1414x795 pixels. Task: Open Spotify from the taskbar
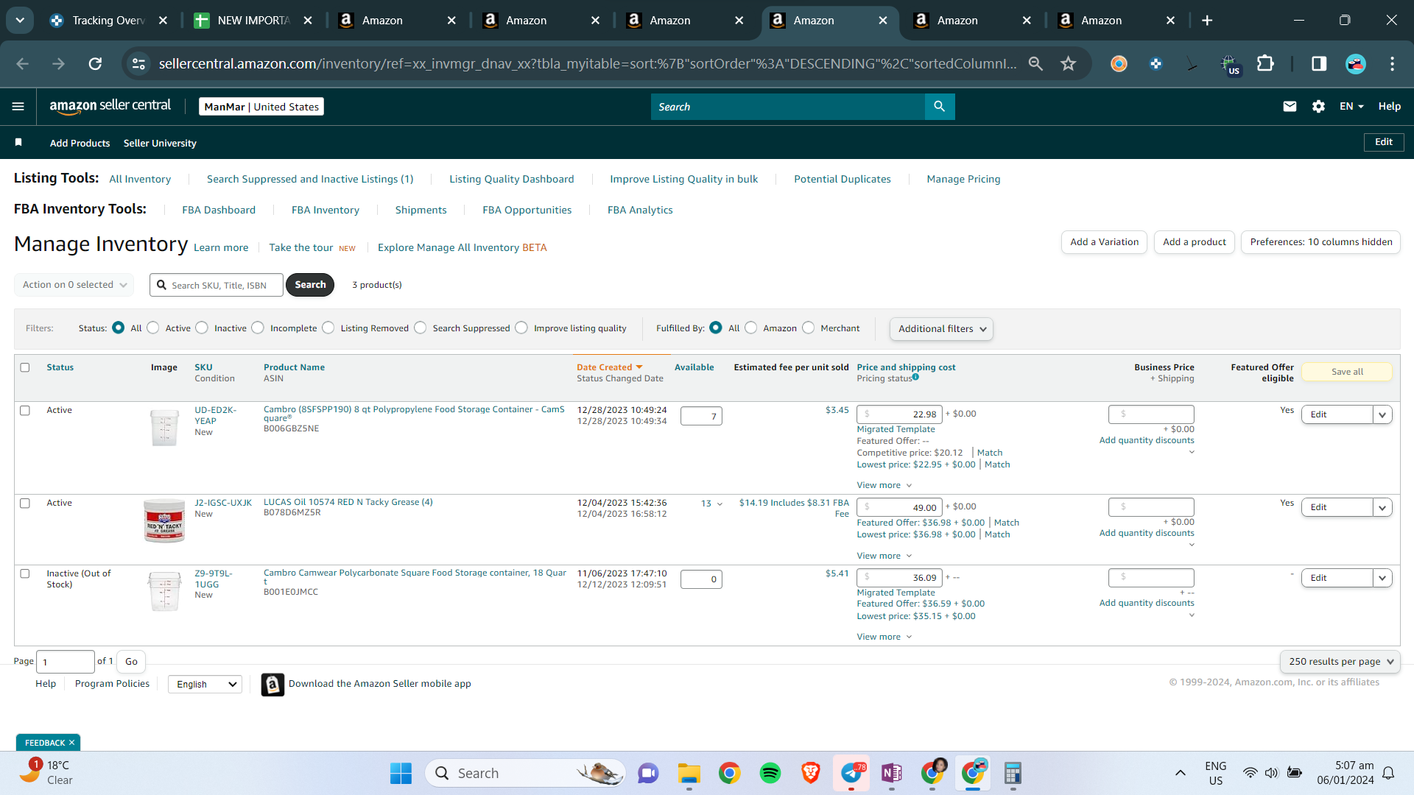pyautogui.click(x=770, y=773)
